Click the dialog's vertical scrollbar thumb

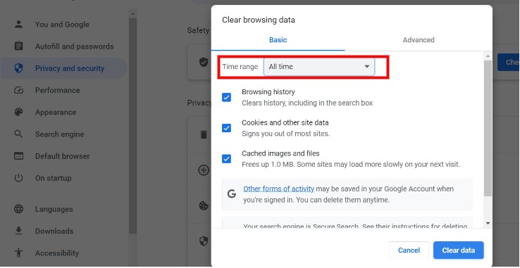488,129
